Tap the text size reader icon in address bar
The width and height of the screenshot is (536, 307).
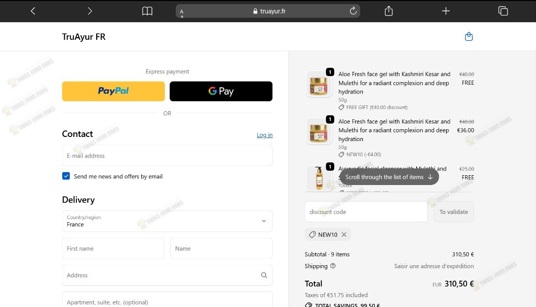(181, 13)
